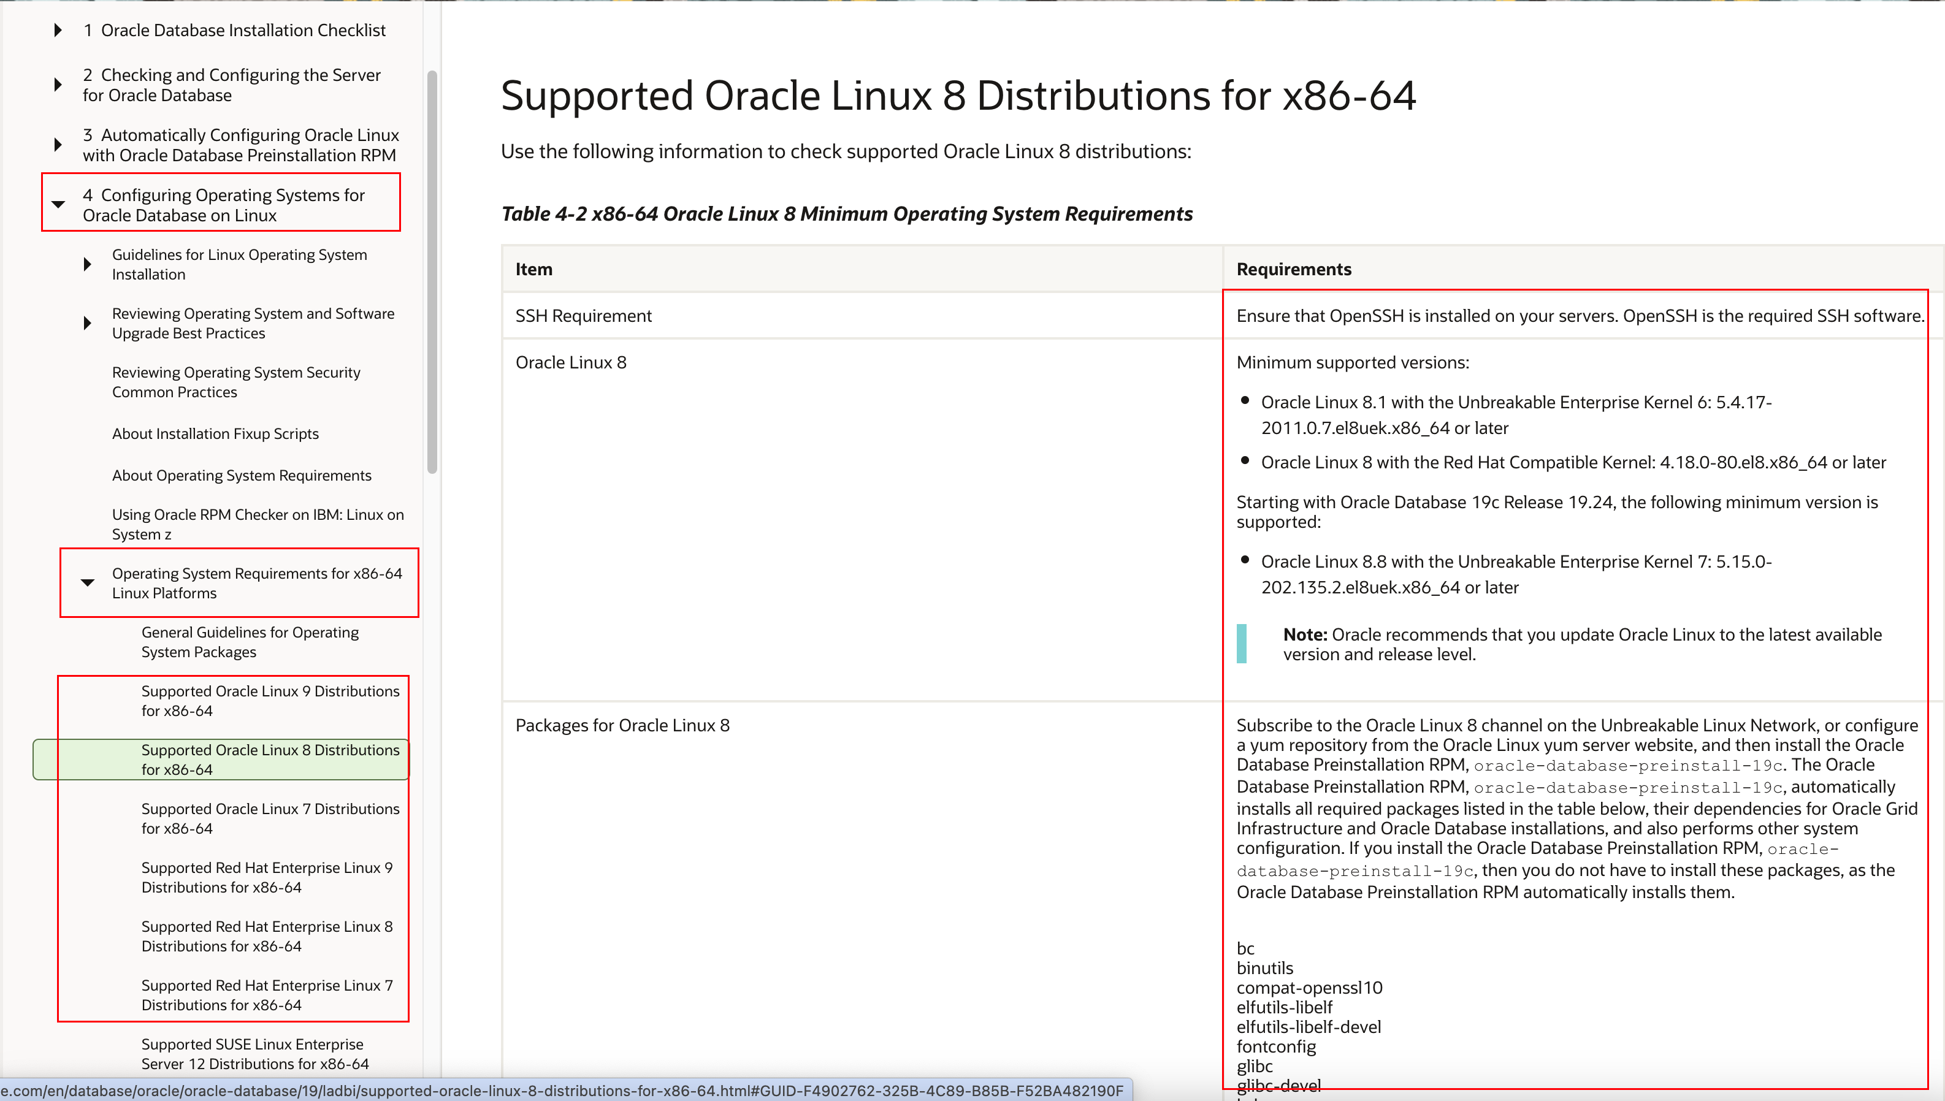Expand chapter 1 Oracle Database Installation Checklist arrow
Image resolution: width=1945 pixels, height=1101 pixels.
pyautogui.click(x=58, y=30)
